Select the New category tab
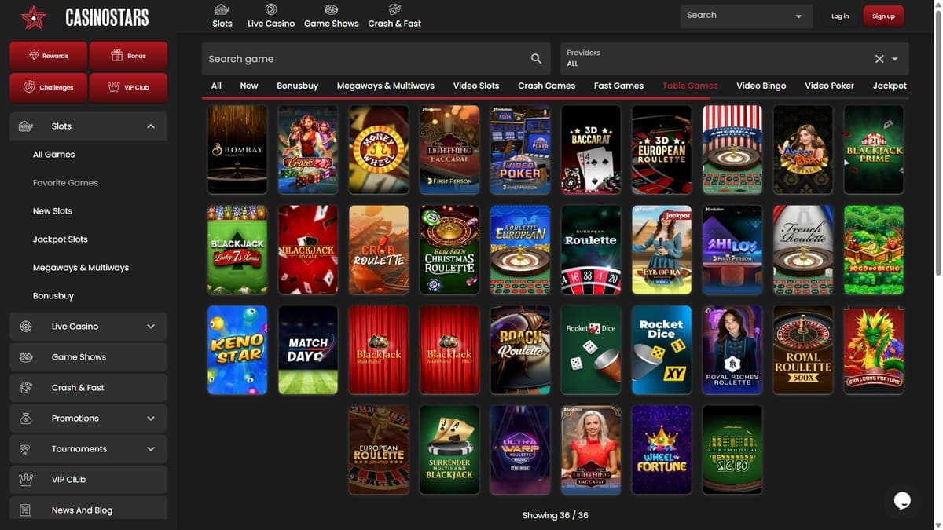 pyautogui.click(x=249, y=86)
